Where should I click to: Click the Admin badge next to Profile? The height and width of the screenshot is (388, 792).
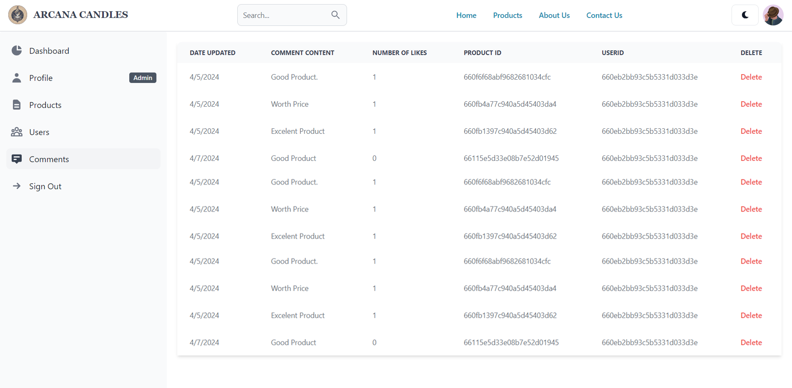click(143, 78)
